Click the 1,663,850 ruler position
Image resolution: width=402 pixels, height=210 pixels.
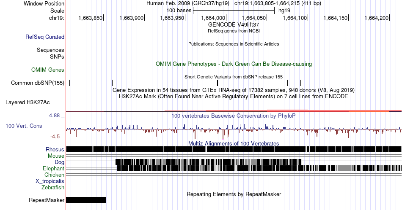click(90, 18)
